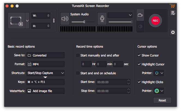Click the Hr duration input field
This screenshot has width=181, height=112.
[86, 64]
